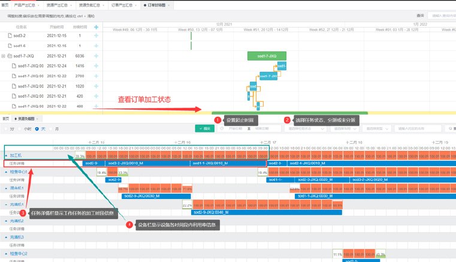Click the folder icon beside sod1-7-JXQ

coord(10,56)
